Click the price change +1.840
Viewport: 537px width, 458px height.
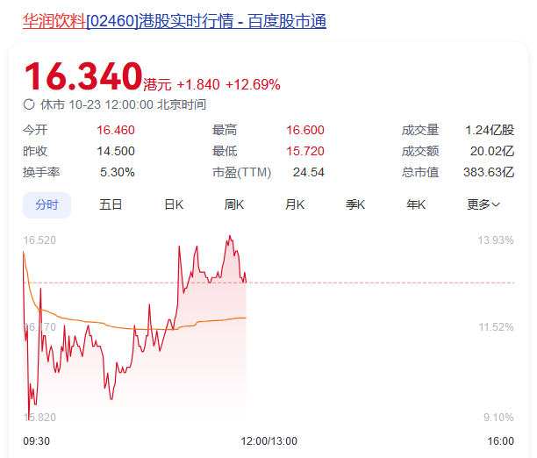pos(197,84)
